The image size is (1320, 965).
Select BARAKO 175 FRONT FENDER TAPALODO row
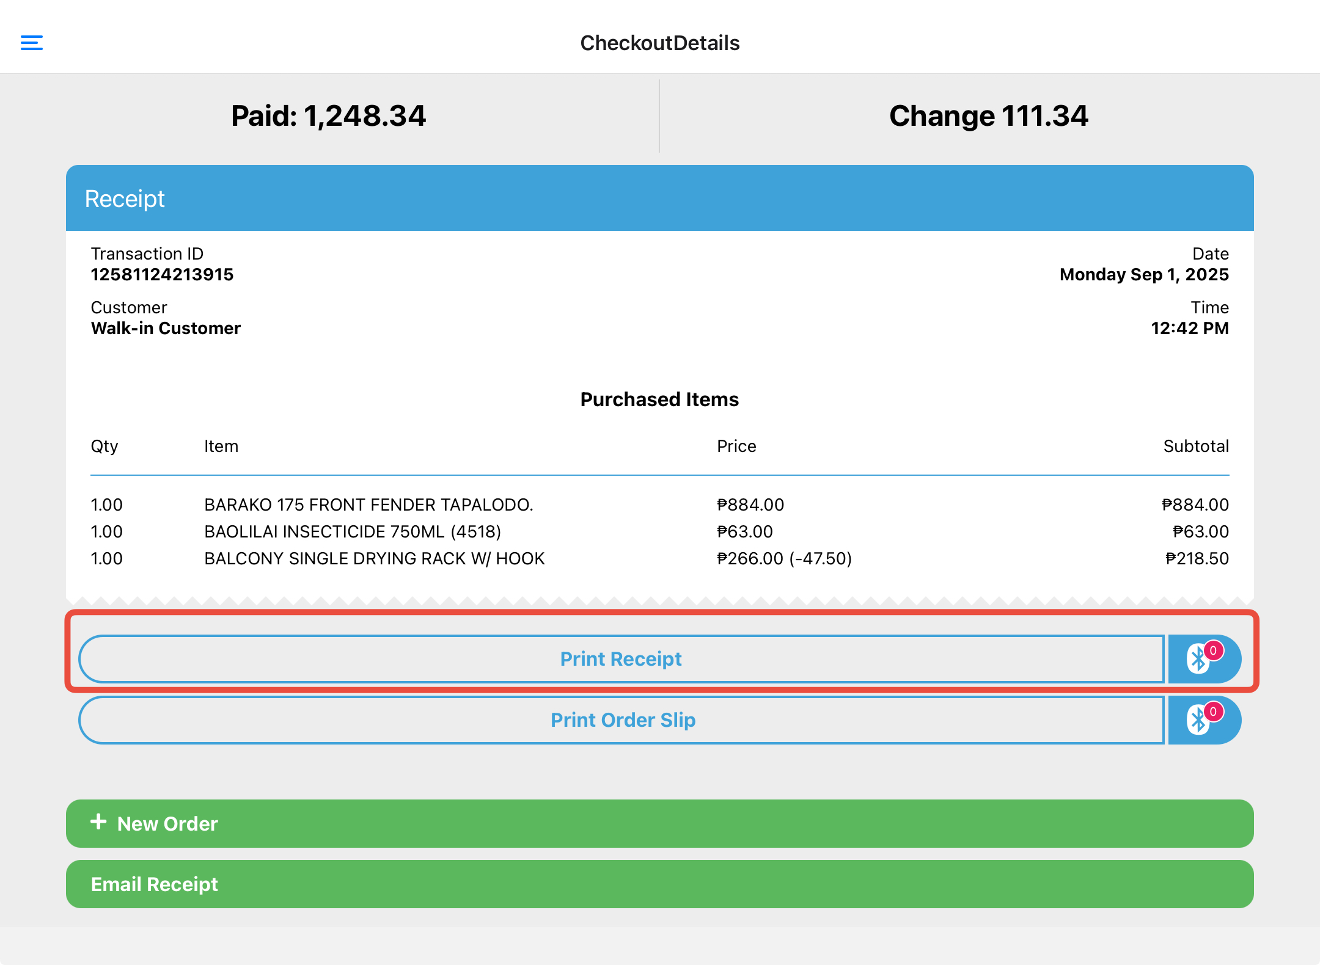[369, 505]
